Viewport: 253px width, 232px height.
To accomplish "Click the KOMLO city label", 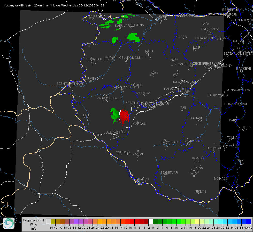I will pyautogui.click(x=198, y=158).
